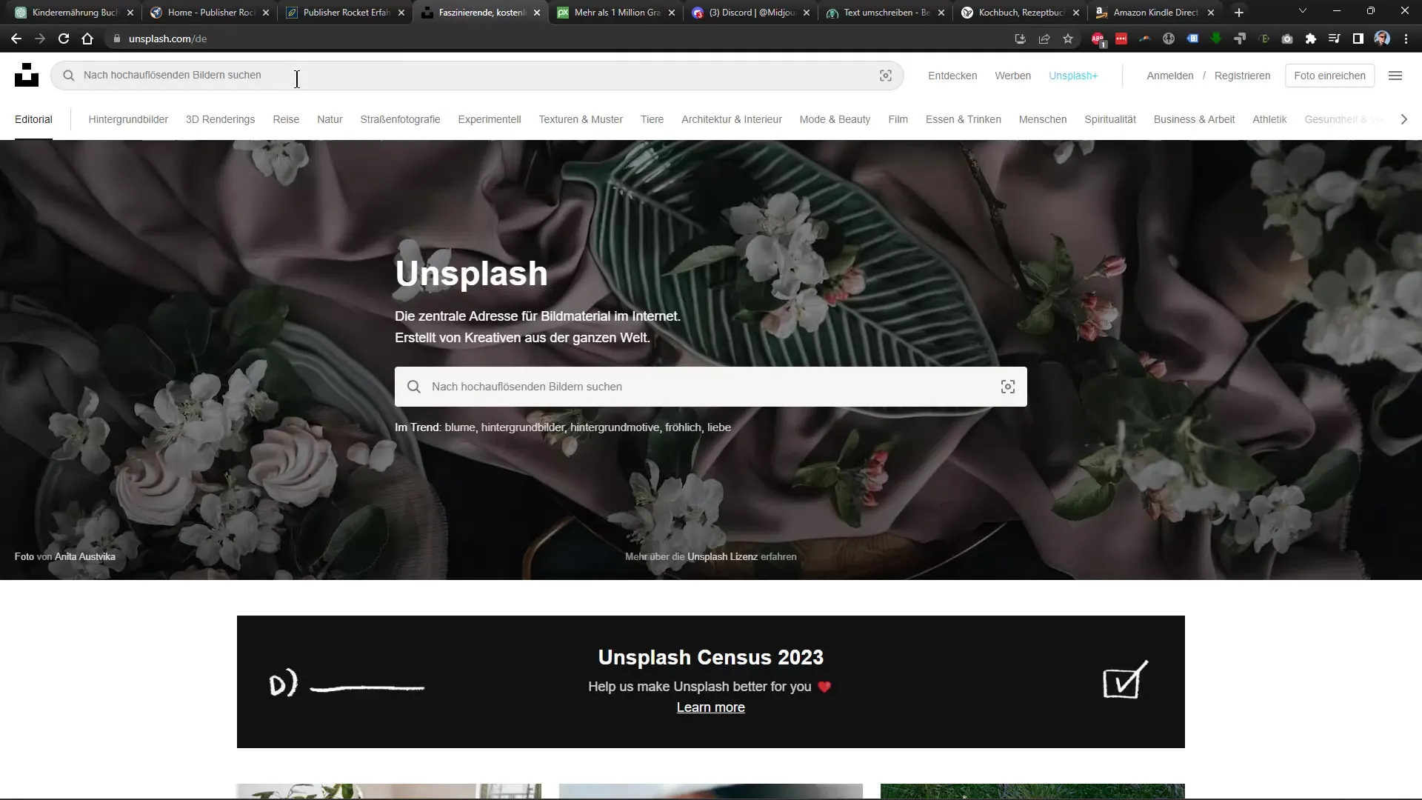Select the Hintergrundbilder category
The height and width of the screenshot is (800, 1422).
[x=128, y=119]
